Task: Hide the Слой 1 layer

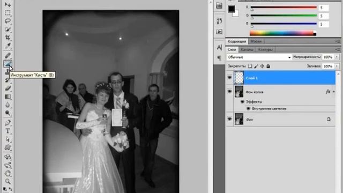Action: [x=229, y=77]
